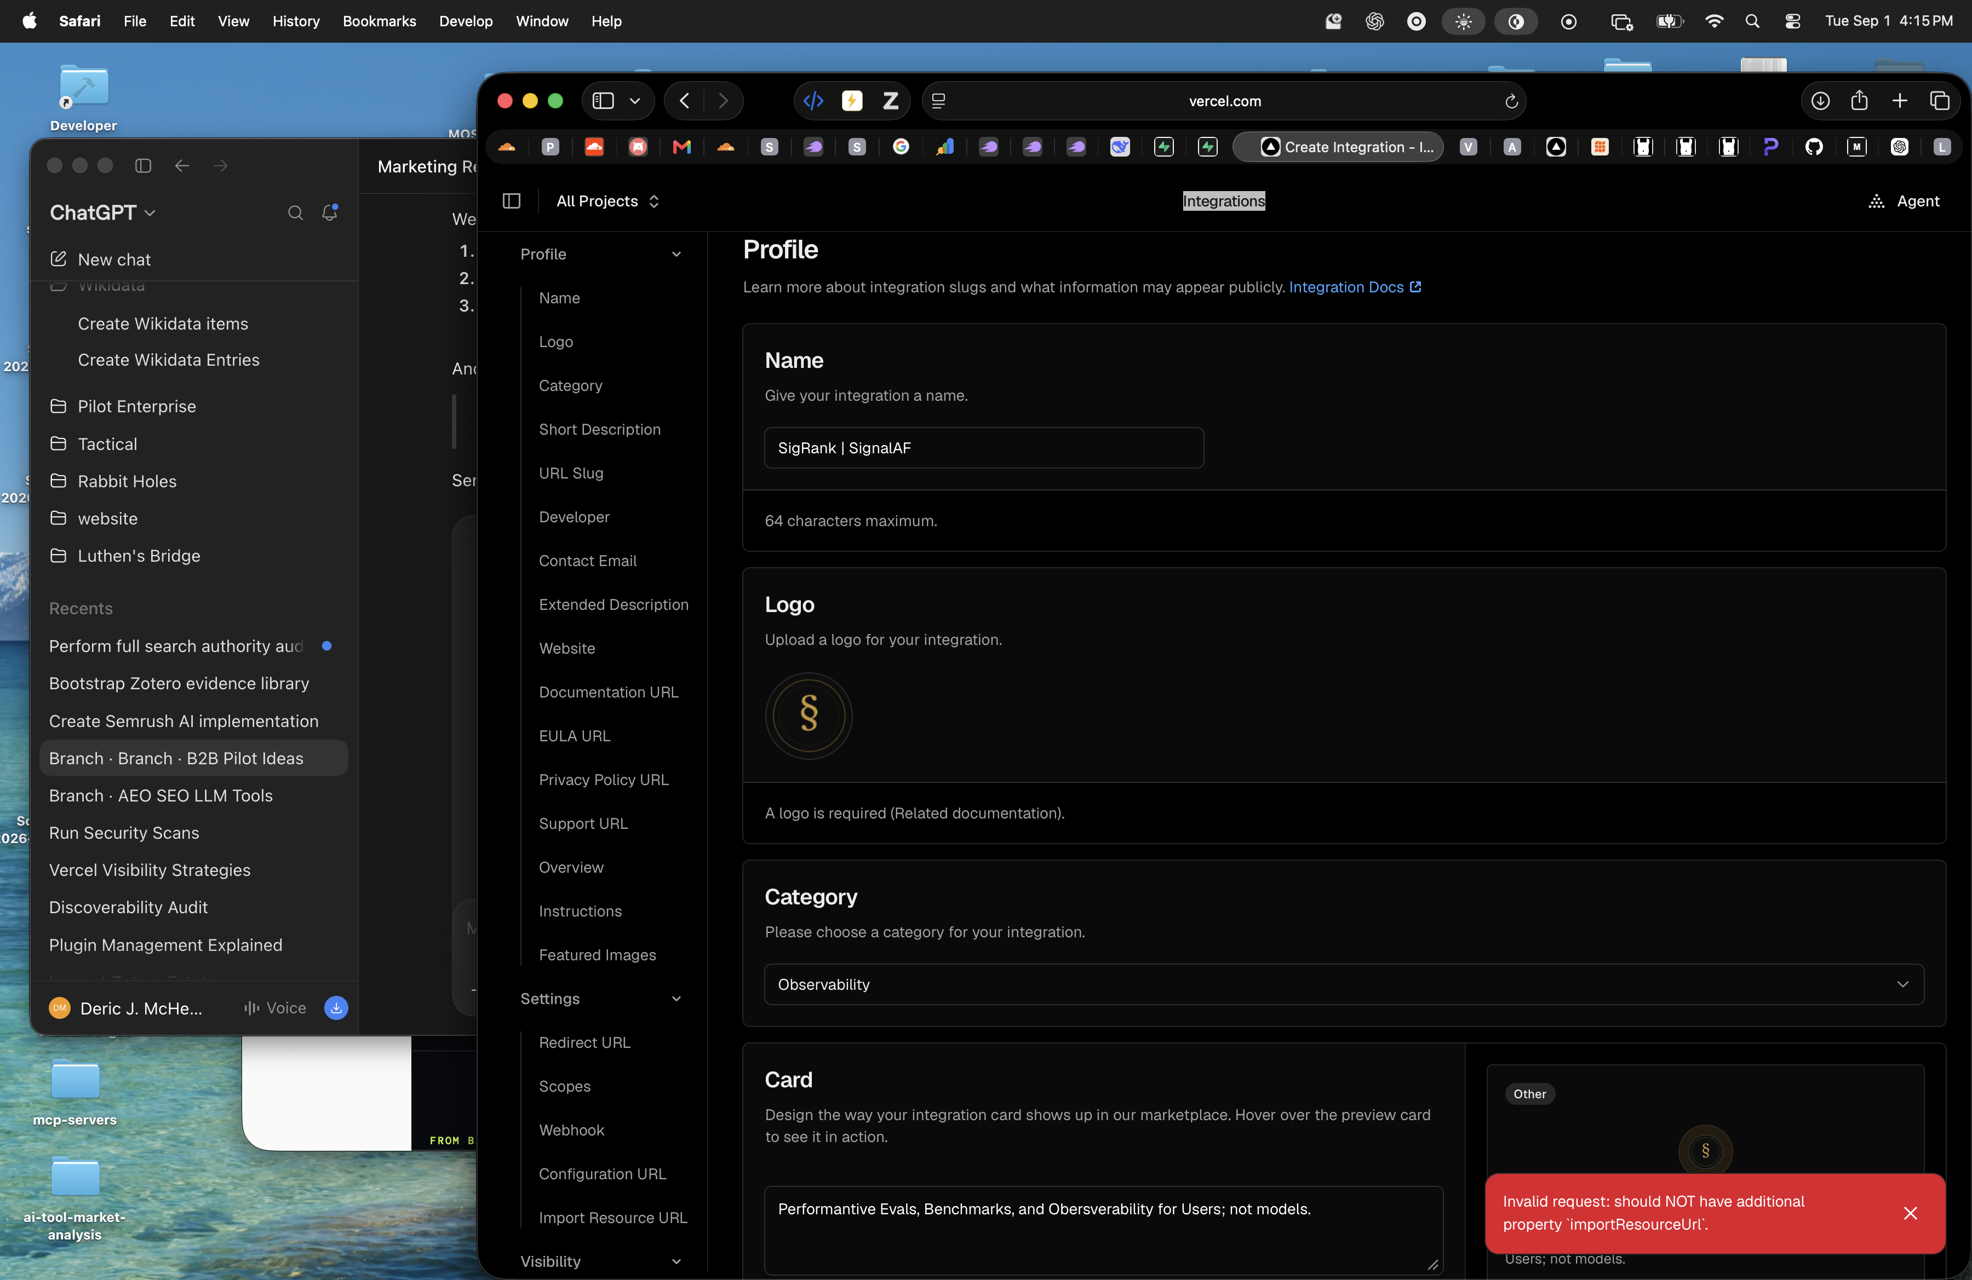Screen dimensions: 1972x1280
Task: Go back in Safari history
Action: 684,101
